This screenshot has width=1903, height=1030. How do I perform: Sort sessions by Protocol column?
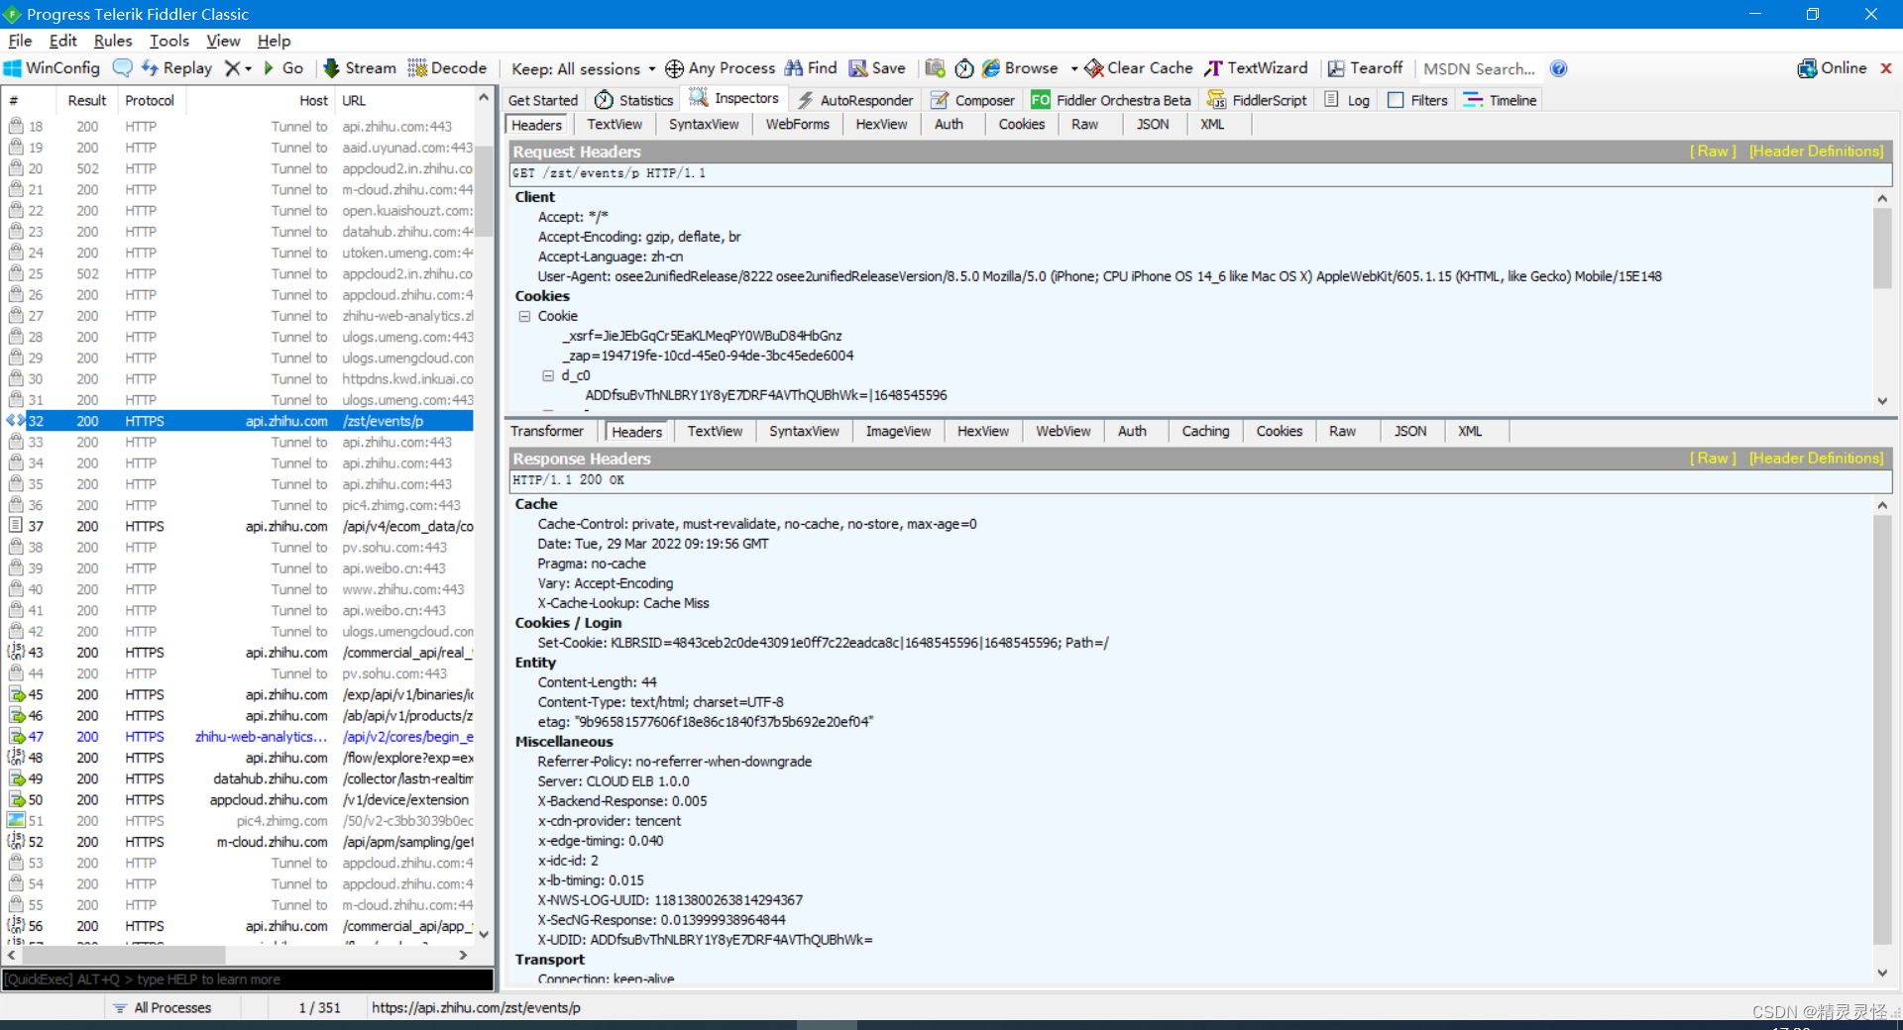point(150,101)
